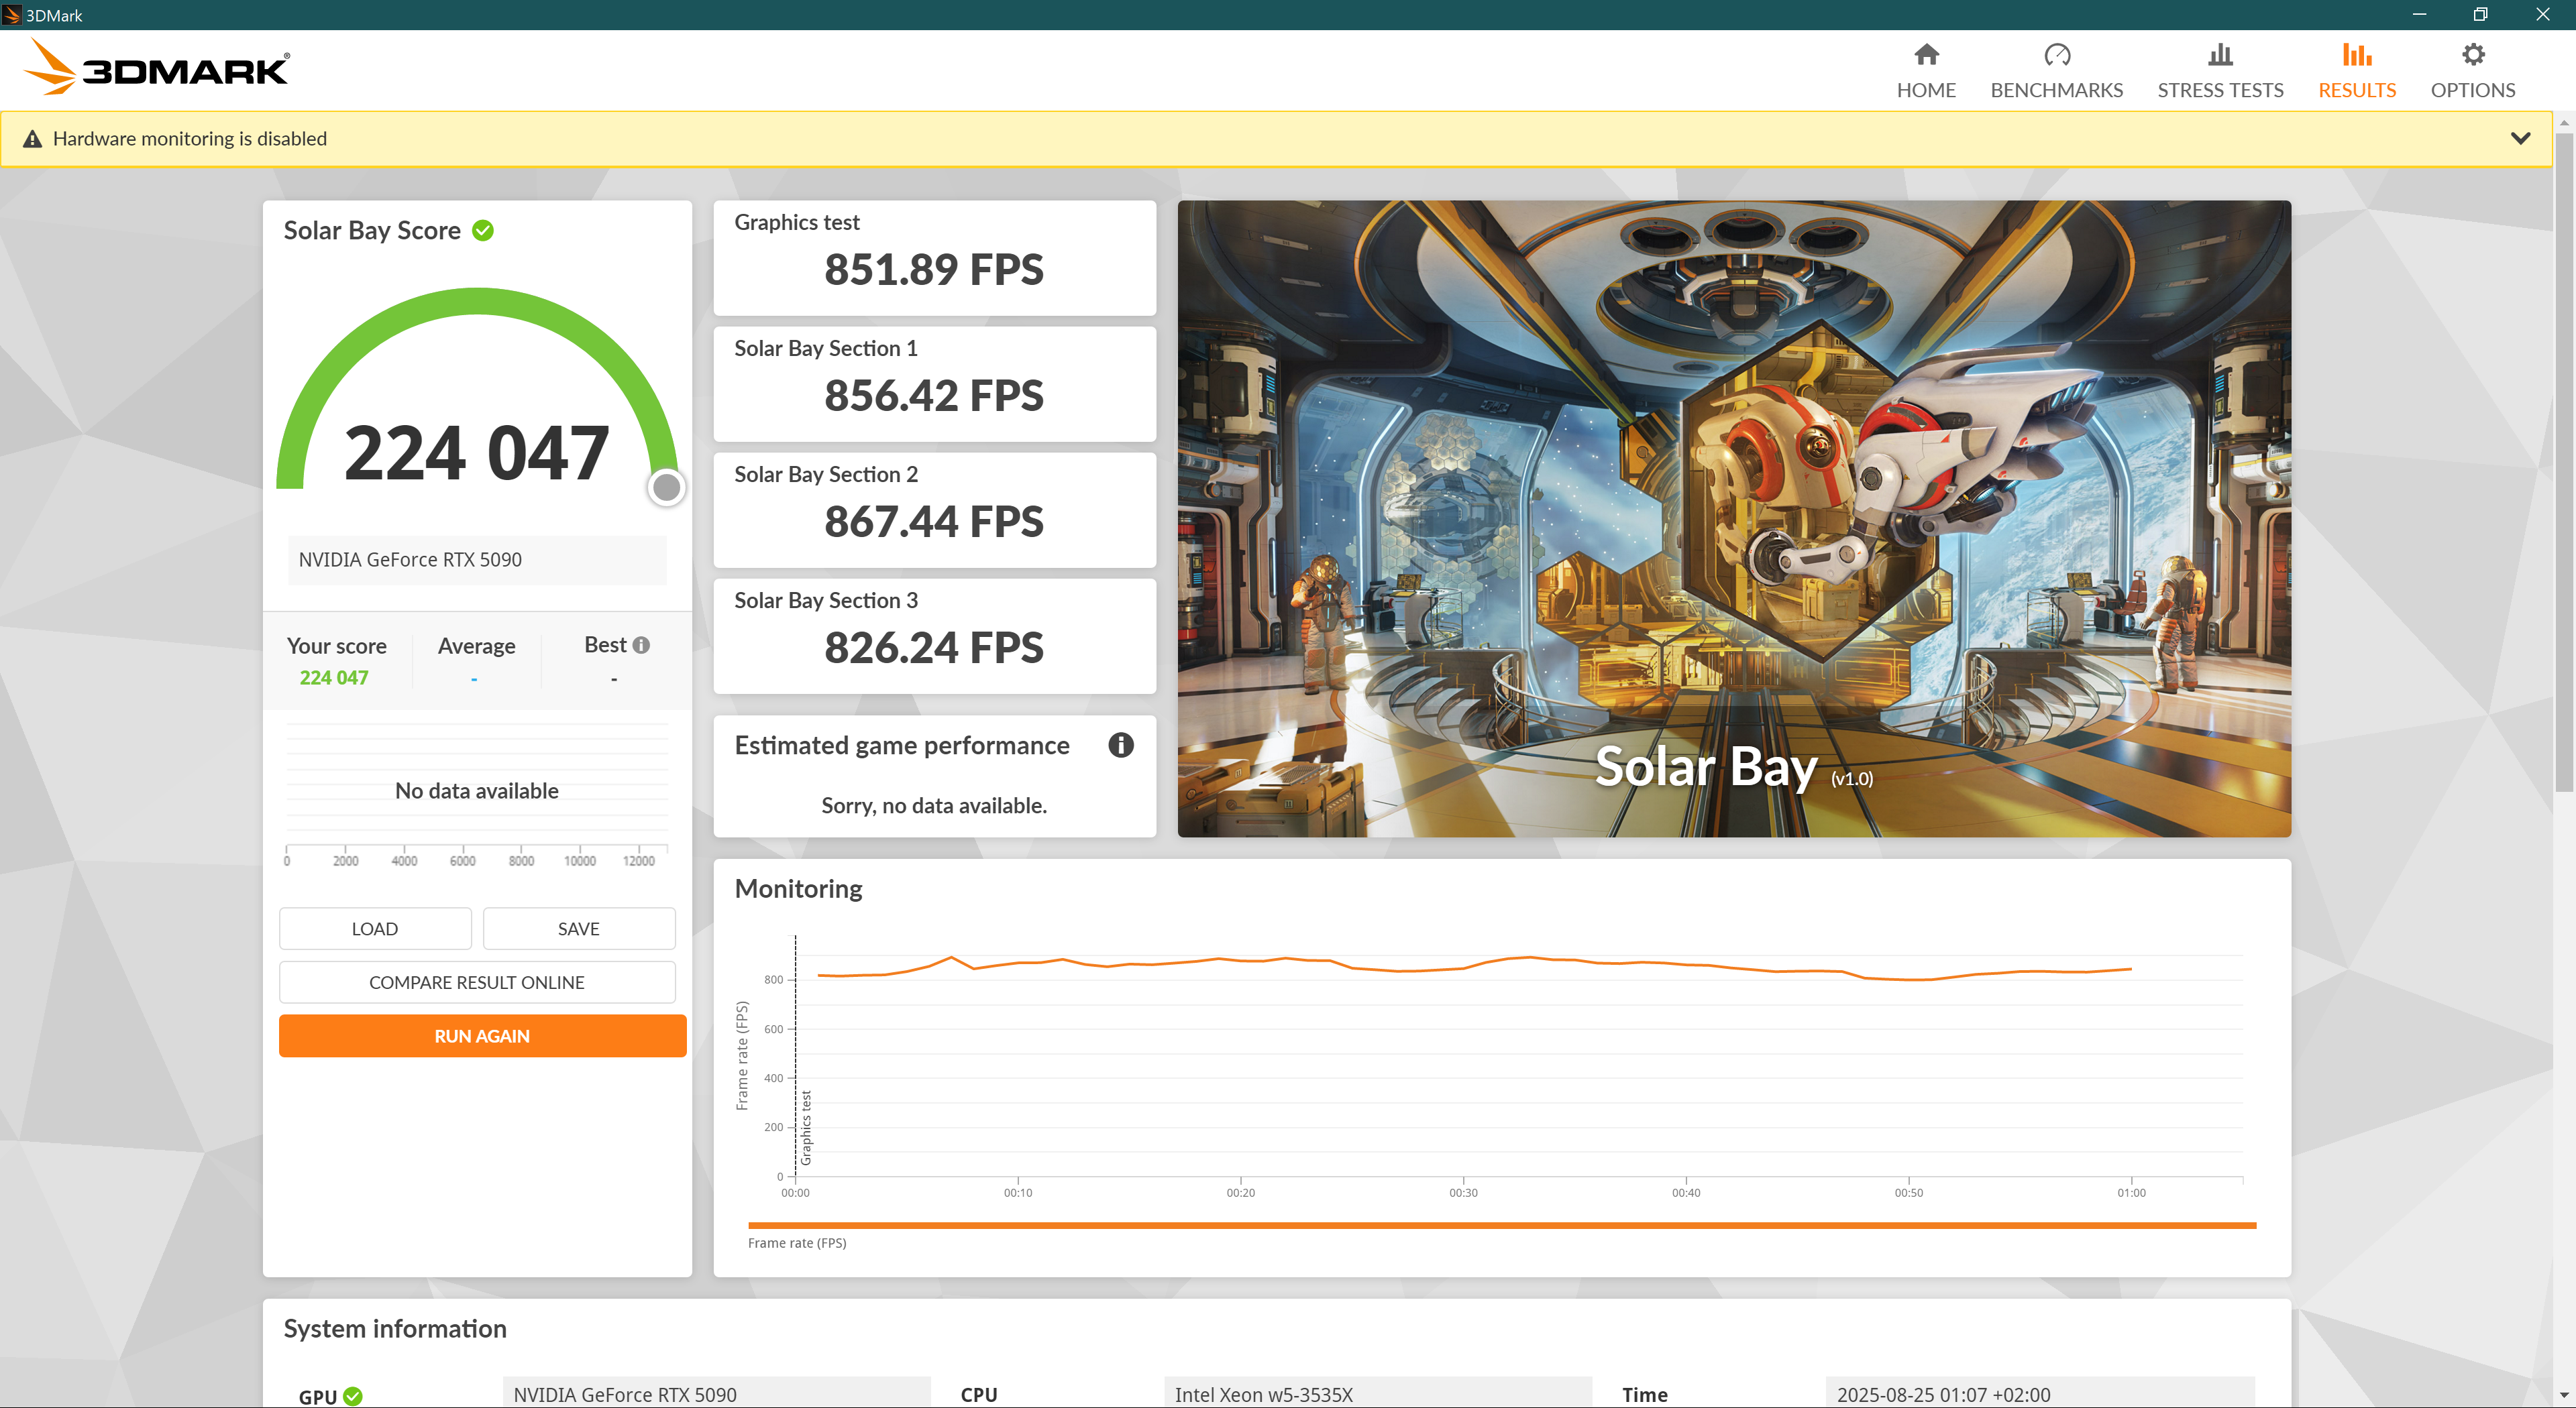Screen dimensions: 2576x1408
Task: Click the NVIDIA GeForce RTX 5090 name field under score
Action: (x=477, y=560)
